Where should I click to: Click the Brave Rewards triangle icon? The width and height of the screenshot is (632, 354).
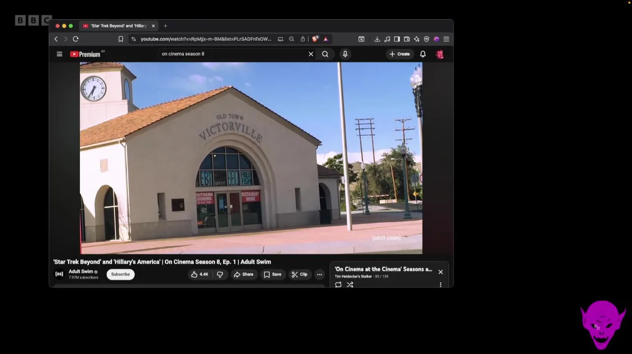[325, 39]
